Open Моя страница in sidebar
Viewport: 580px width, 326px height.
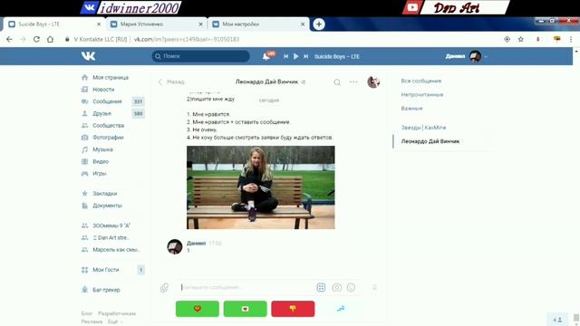point(111,78)
